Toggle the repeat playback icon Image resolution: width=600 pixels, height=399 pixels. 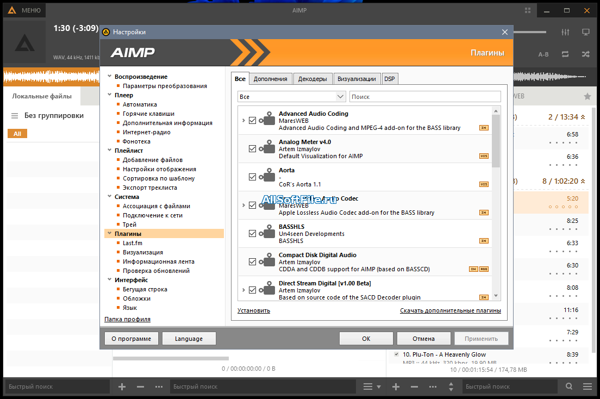click(565, 54)
